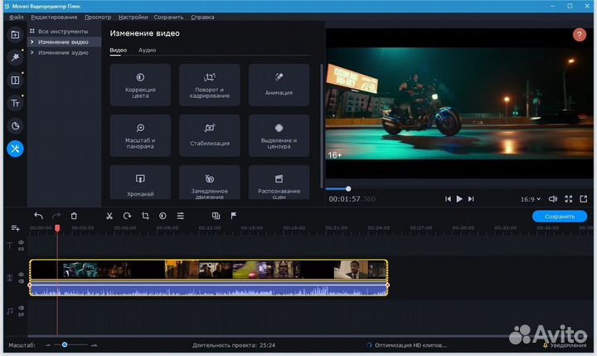This screenshot has width=597, height=356.
Task: Collapse the Изменение видео tree item
Action: [x=32, y=41]
